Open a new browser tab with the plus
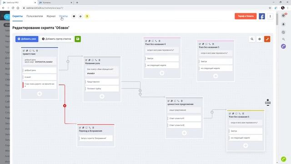Viewport: 291px width, 164px height. pyautogui.click(x=77, y=3)
